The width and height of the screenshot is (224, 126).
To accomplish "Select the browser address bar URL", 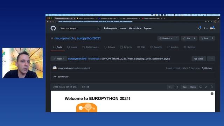I will pos(95,22).
